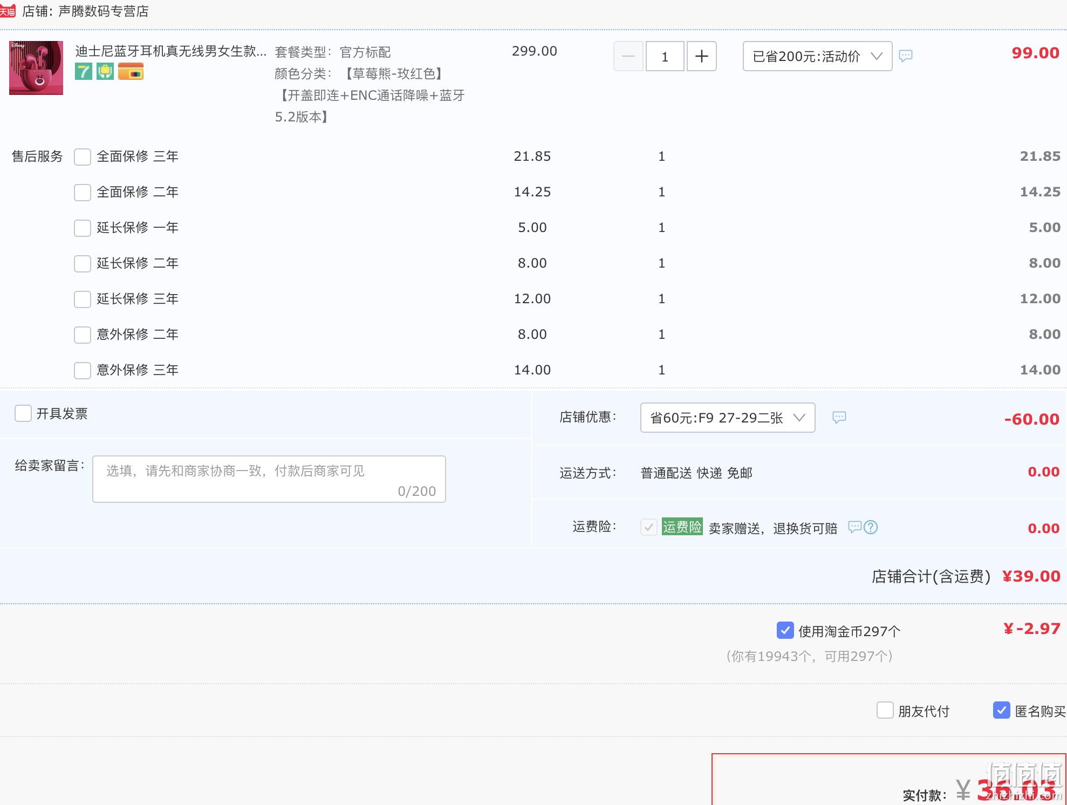The image size is (1067, 805).
Task: Click the 运费险 greyed checkbox
Action: coord(649,527)
